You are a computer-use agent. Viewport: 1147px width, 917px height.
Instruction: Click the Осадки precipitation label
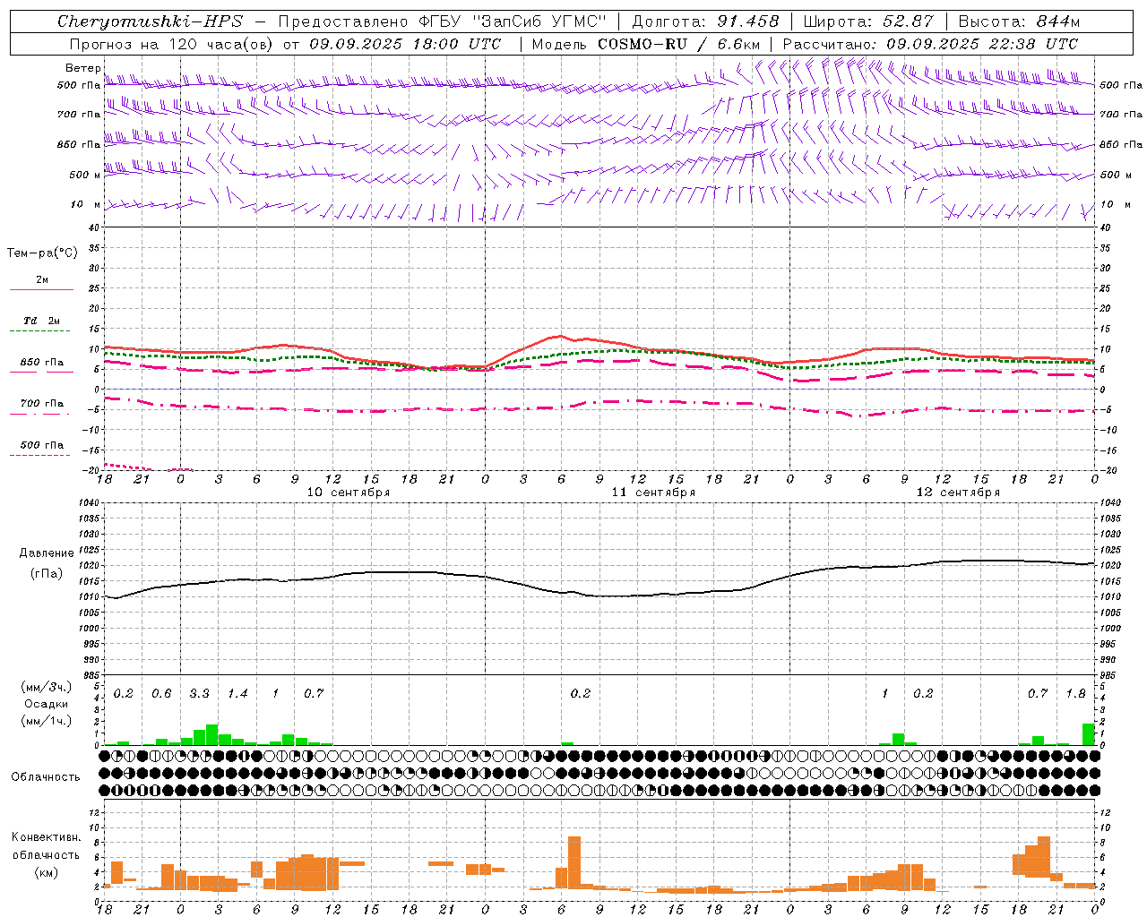[47, 704]
